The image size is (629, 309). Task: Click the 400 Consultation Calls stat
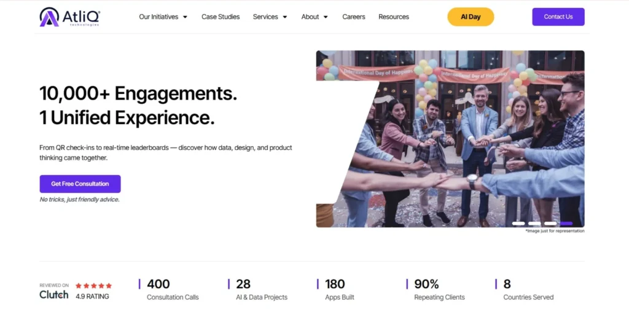[172, 290]
